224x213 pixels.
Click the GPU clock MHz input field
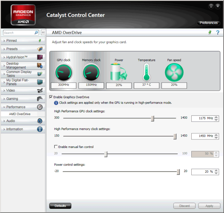tap(202, 119)
